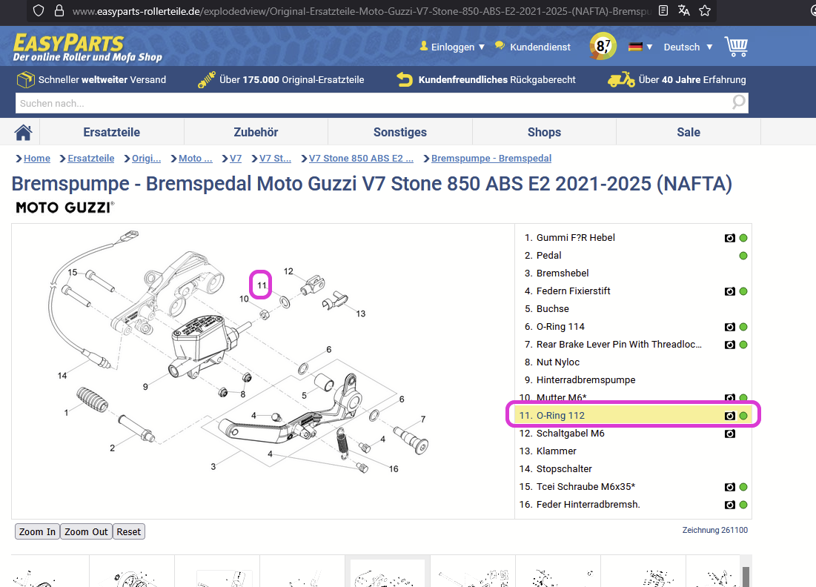Click number 11 label in exploded diagram

click(x=261, y=285)
